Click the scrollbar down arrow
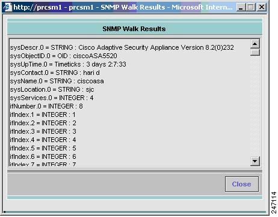278x217 pixels. point(255,161)
